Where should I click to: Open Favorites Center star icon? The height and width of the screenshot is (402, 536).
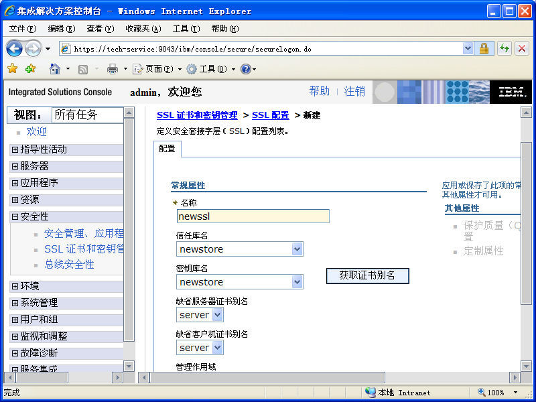pyautogui.click(x=12, y=69)
